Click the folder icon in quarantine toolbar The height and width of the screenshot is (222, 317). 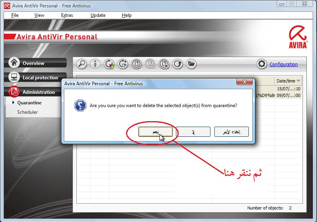(191, 64)
